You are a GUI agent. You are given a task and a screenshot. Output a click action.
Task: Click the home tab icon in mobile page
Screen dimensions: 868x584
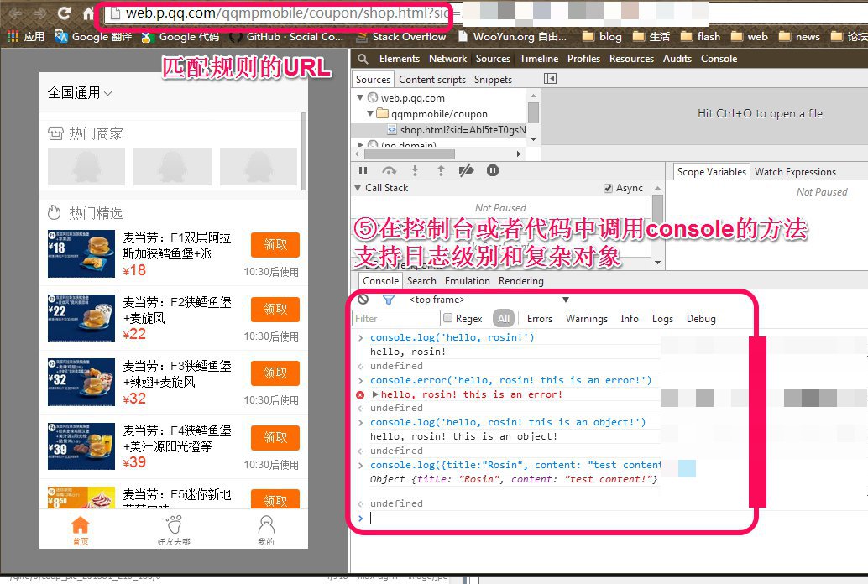81,530
